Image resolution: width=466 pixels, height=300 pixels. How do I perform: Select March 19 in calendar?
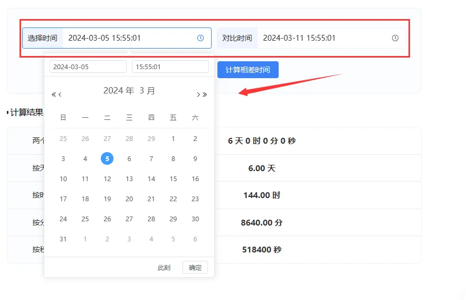point(107,199)
